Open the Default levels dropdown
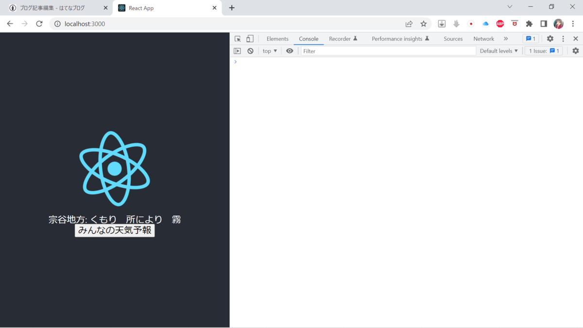The height and width of the screenshot is (328, 583). coord(499,51)
